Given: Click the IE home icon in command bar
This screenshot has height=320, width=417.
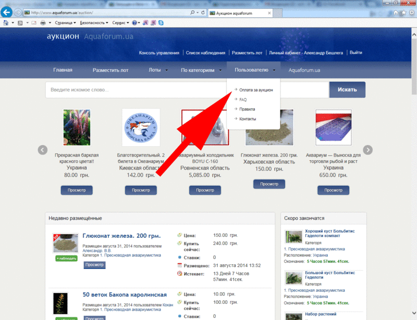Looking at the screenshot, I should [x=6, y=23].
